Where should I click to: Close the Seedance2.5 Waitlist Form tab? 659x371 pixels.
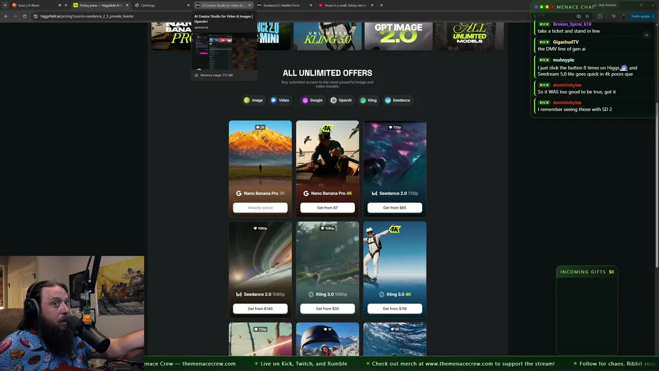pyautogui.click(x=311, y=5)
